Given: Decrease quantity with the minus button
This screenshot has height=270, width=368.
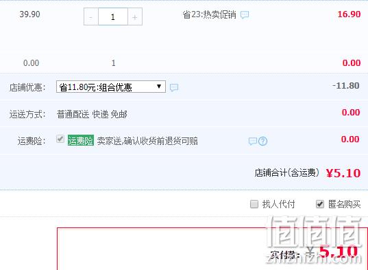Looking at the screenshot, I should pos(91,16).
